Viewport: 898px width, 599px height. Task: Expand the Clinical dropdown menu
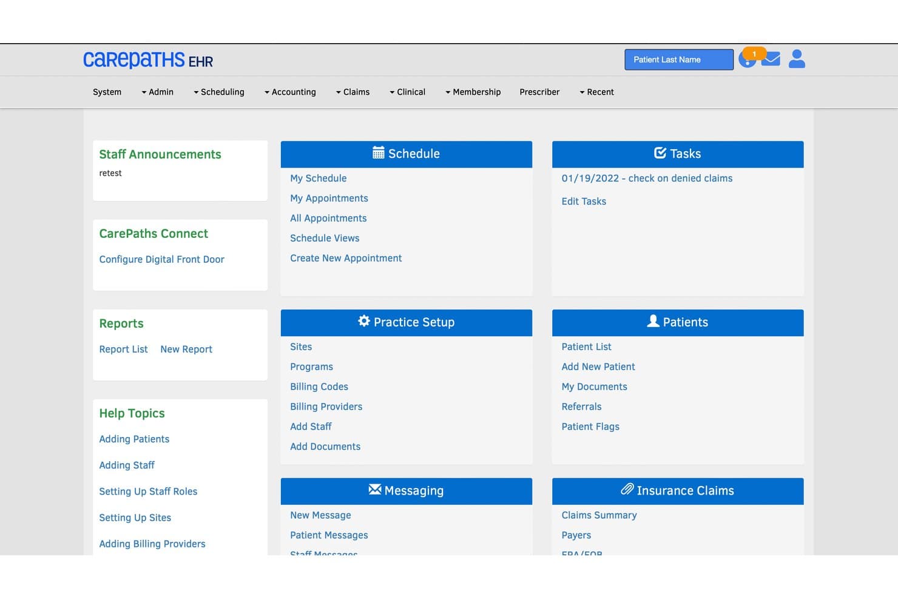[x=407, y=92]
